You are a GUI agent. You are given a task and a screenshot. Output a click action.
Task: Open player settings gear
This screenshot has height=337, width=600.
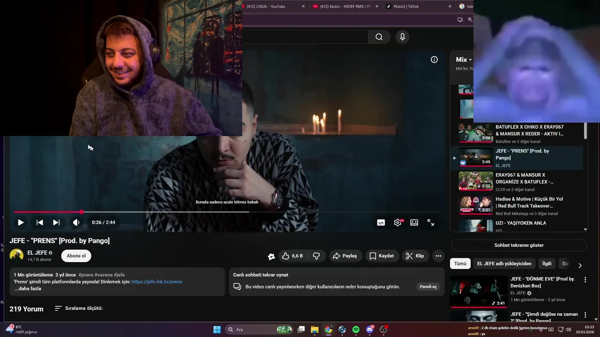tap(397, 223)
